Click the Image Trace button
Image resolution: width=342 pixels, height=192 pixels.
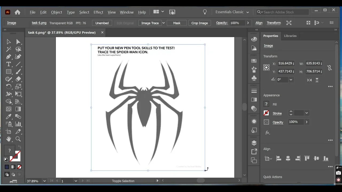(150, 23)
